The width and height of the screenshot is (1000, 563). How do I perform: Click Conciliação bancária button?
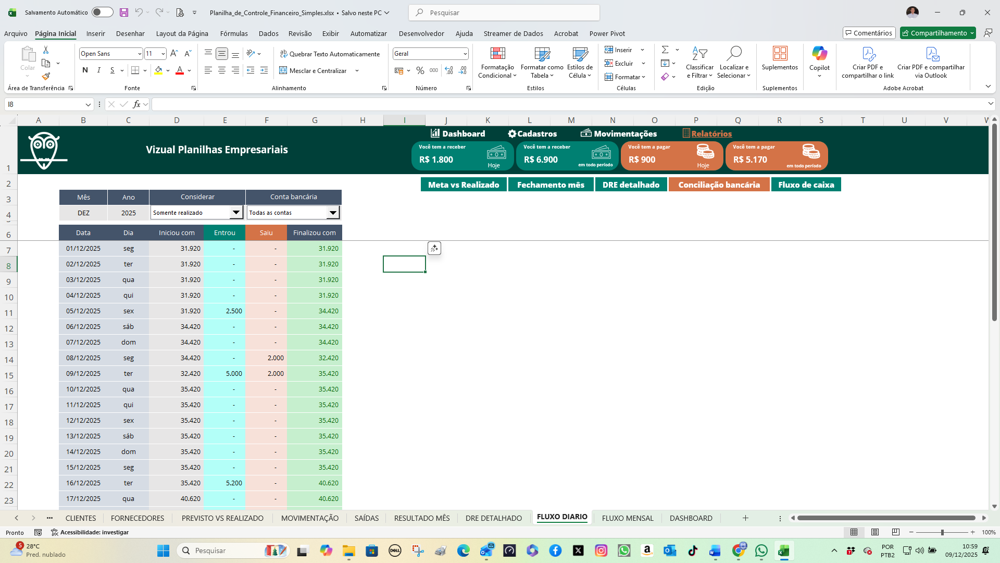(x=719, y=185)
